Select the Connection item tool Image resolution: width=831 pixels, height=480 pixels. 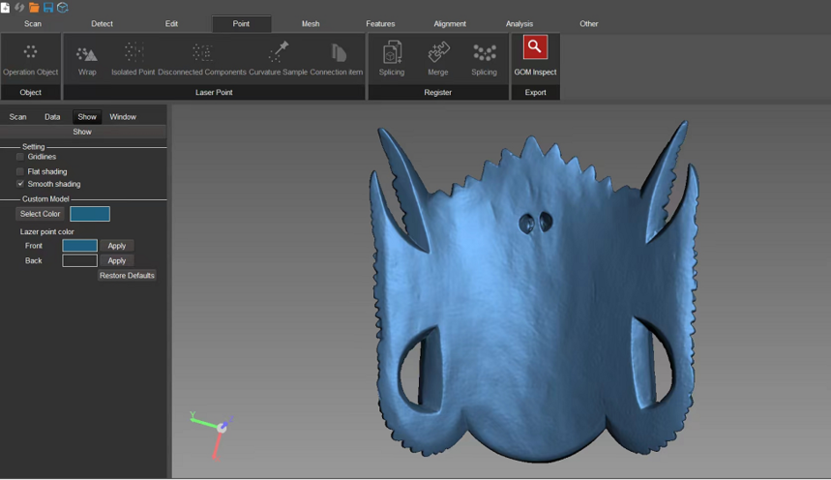[337, 59]
